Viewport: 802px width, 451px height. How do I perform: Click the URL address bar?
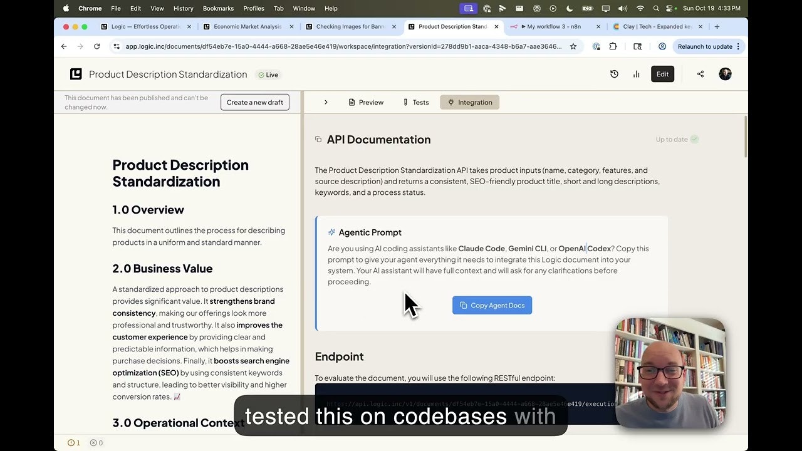[x=343, y=46]
